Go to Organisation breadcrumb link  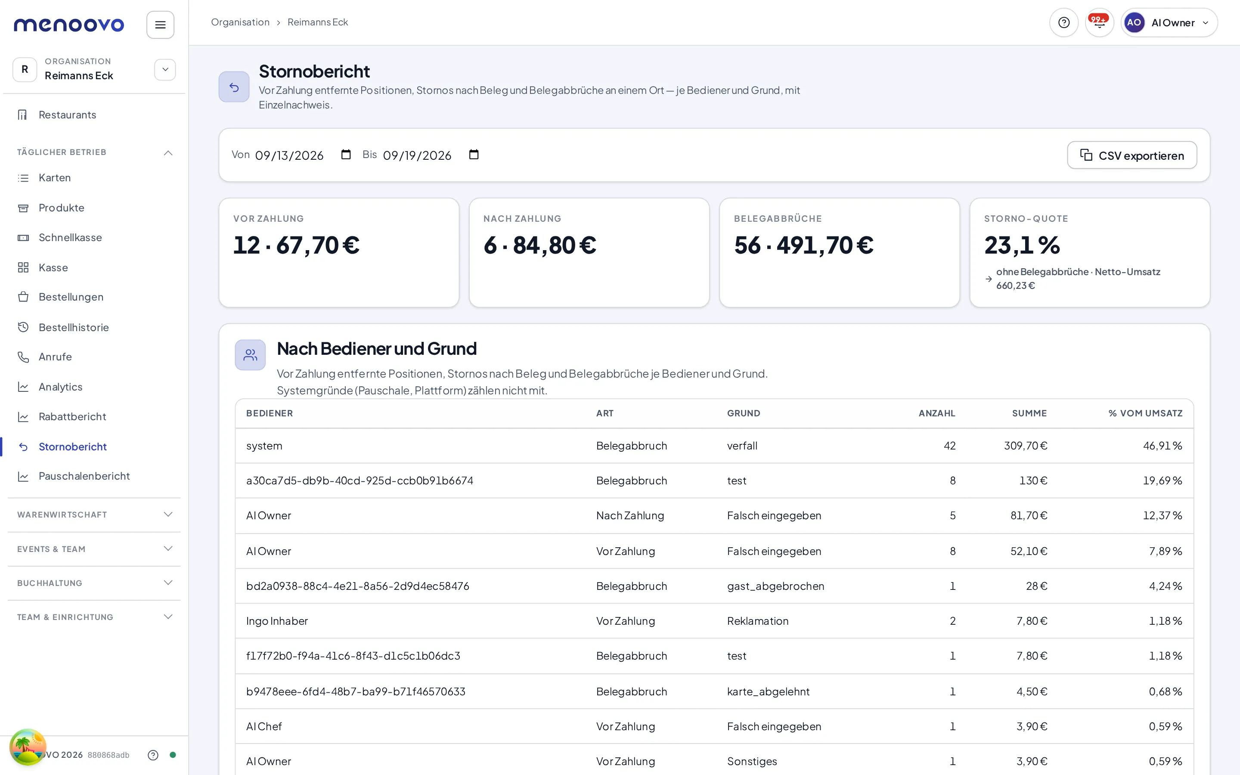point(240,22)
